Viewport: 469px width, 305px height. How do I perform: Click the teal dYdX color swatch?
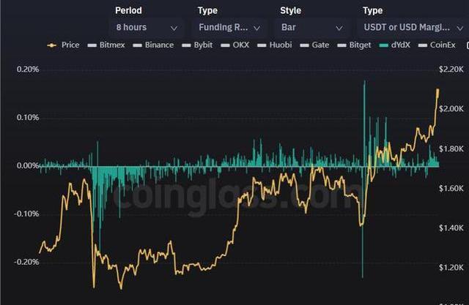385,45
